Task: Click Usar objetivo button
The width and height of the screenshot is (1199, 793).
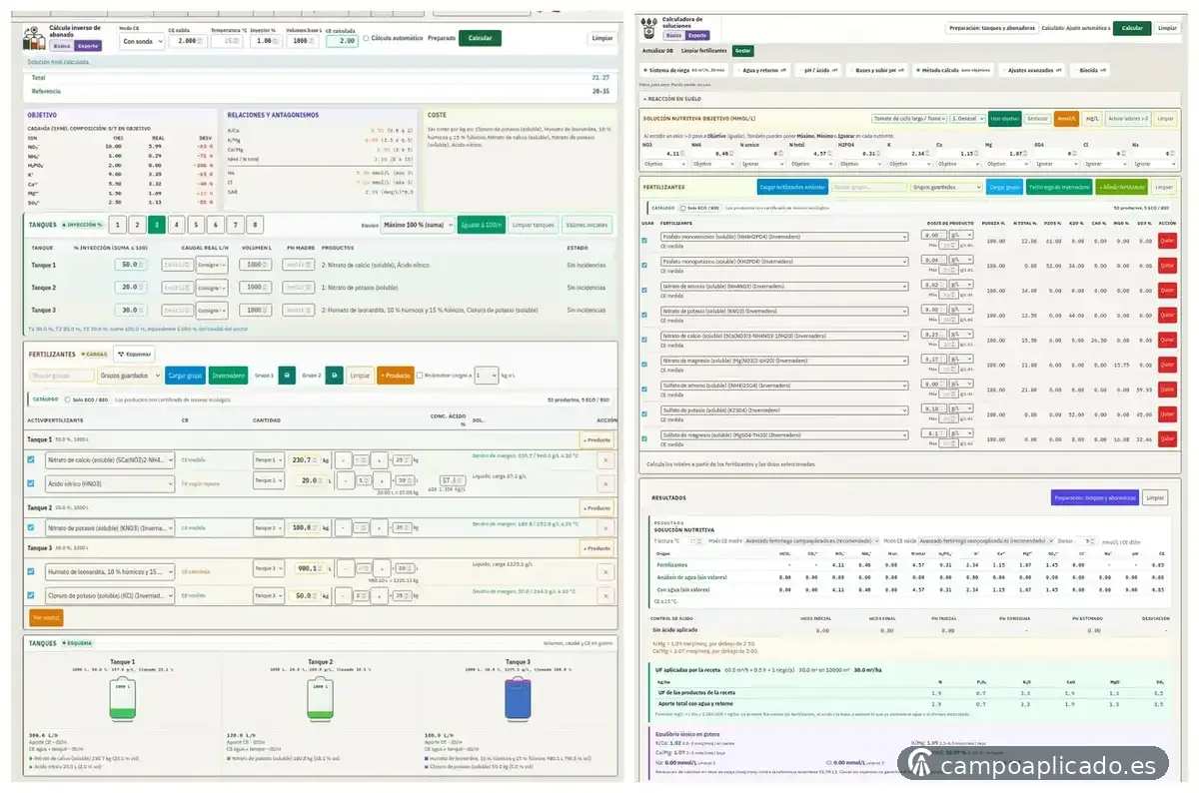Action: point(1004,118)
